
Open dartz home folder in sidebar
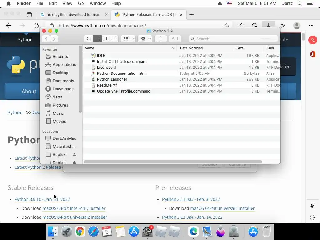[57, 97]
